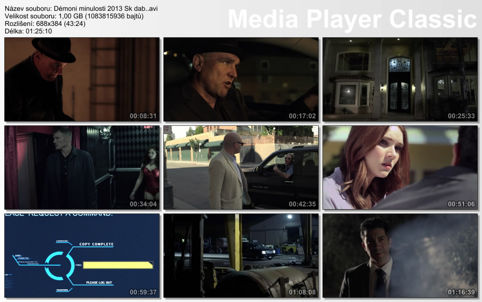Click the 01:16:39 timestamp
The image size is (482, 302).
461,292
